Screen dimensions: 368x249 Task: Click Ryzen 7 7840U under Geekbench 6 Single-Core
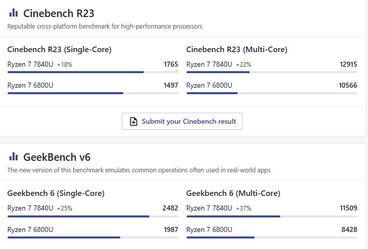[x=30, y=208]
